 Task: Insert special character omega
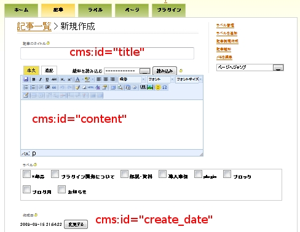click(165, 87)
